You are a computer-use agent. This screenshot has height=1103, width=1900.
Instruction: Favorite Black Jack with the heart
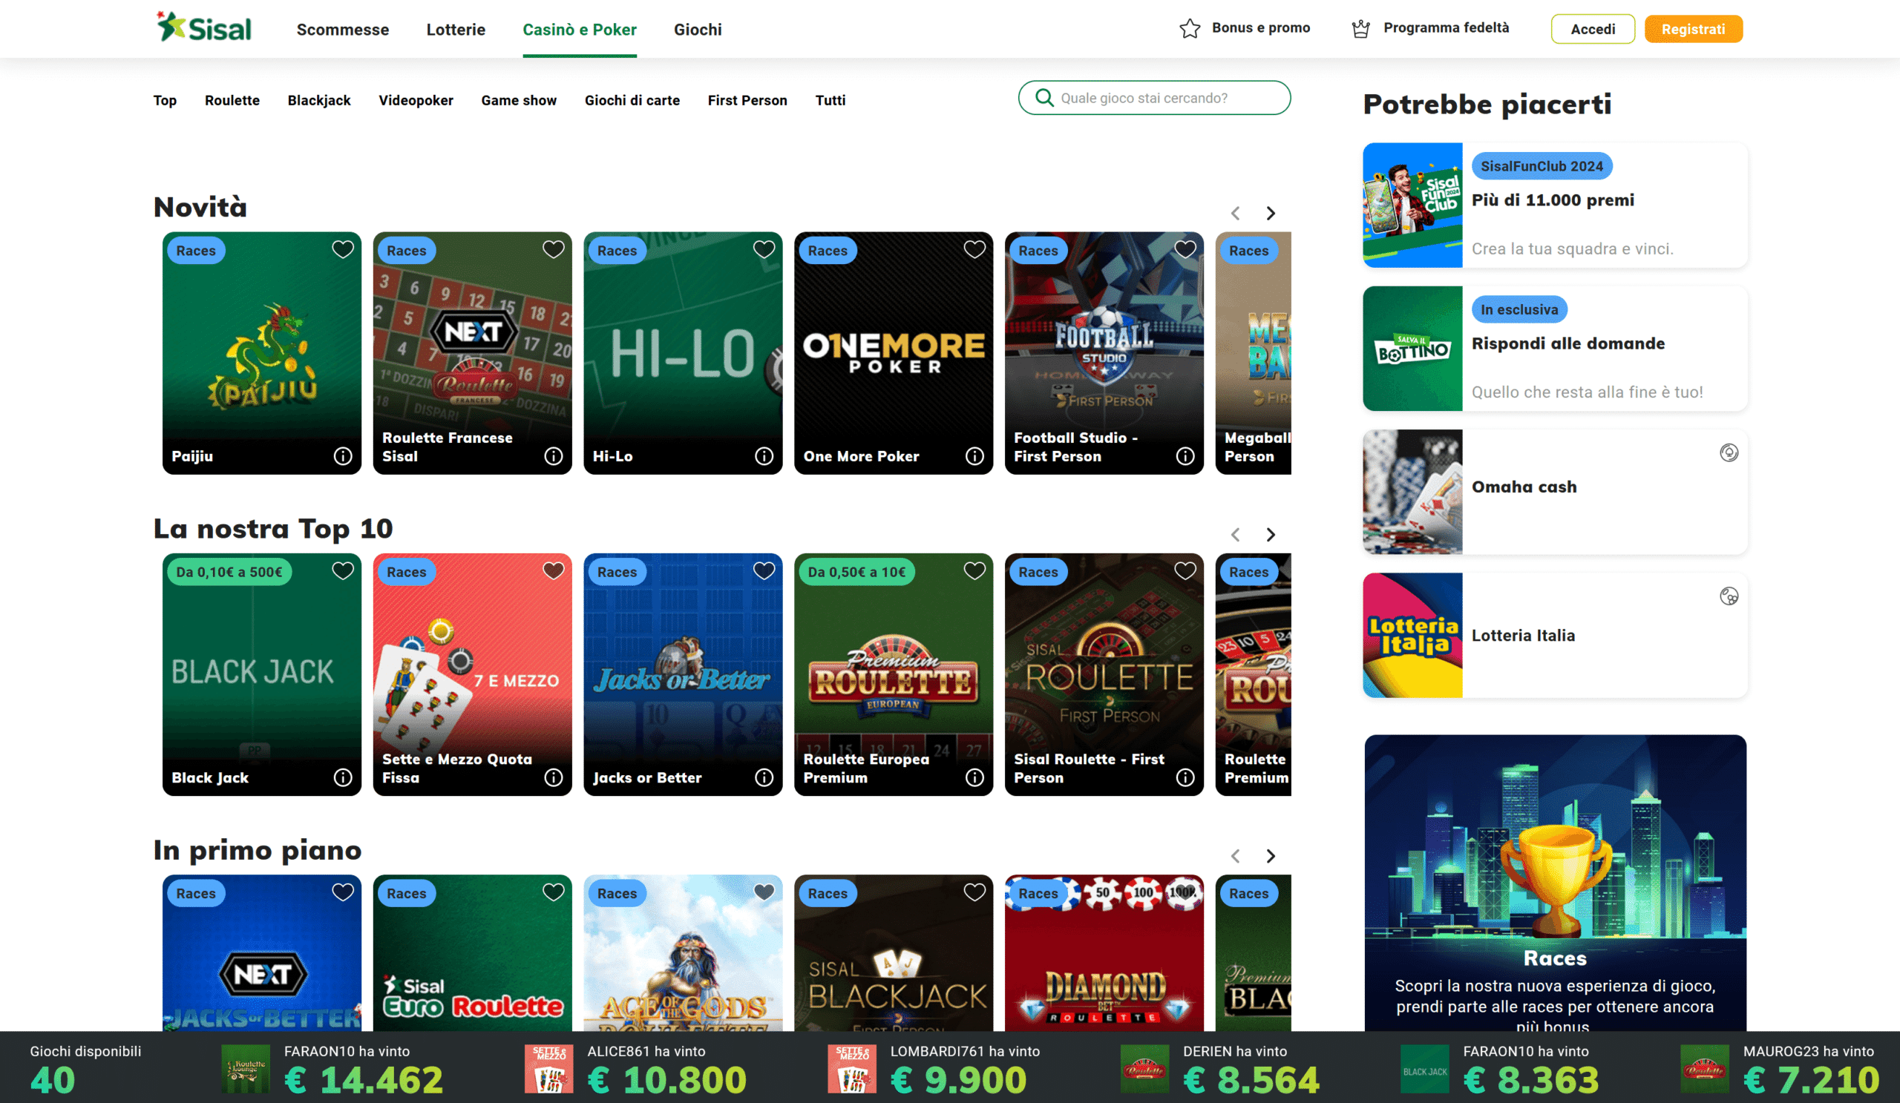(343, 571)
